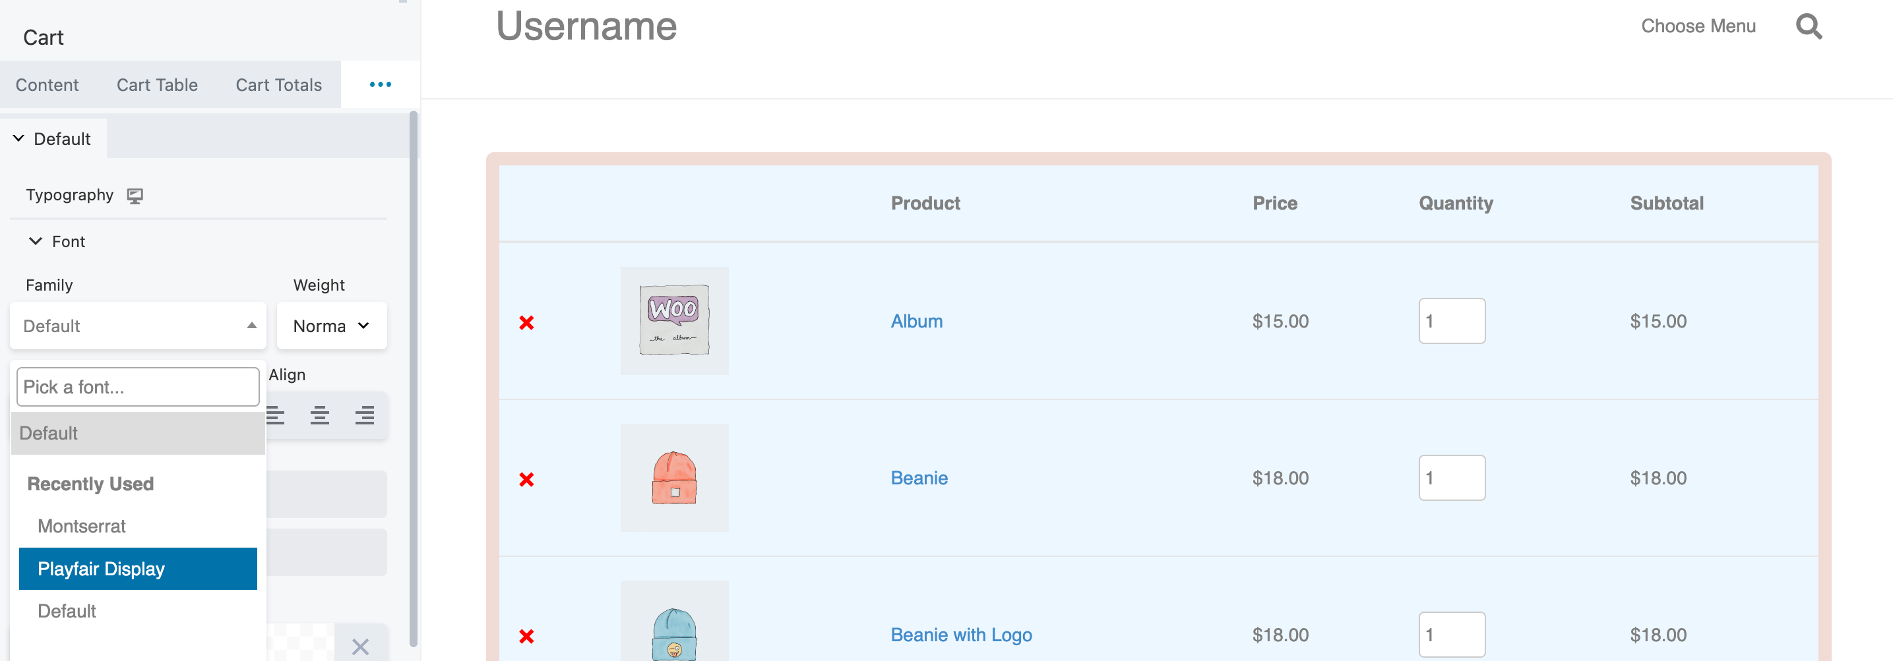Open the Album product link
The width and height of the screenshot is (1893, 661).
point(916,321)
